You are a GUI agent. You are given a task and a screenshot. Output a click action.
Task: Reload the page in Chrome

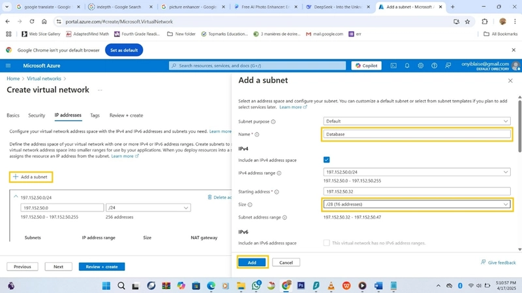coord(32,22)
